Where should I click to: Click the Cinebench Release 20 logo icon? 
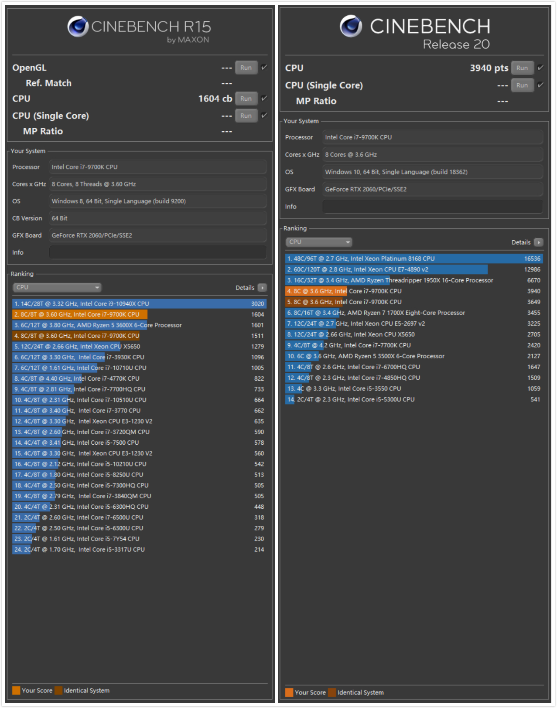pos(351,26)
